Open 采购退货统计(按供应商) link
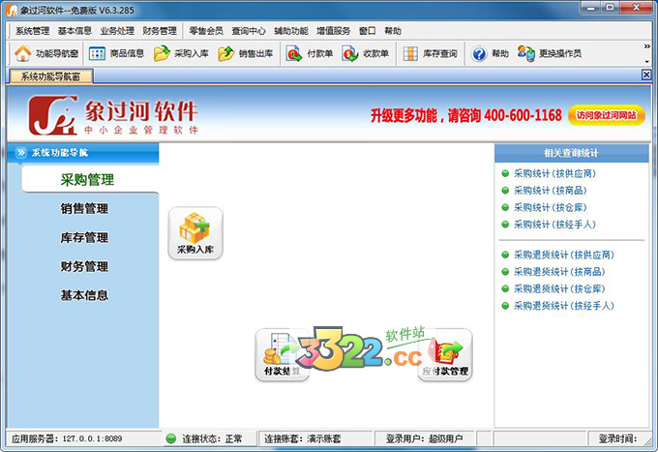The image size is (658, 452). (x=563, y=255)
